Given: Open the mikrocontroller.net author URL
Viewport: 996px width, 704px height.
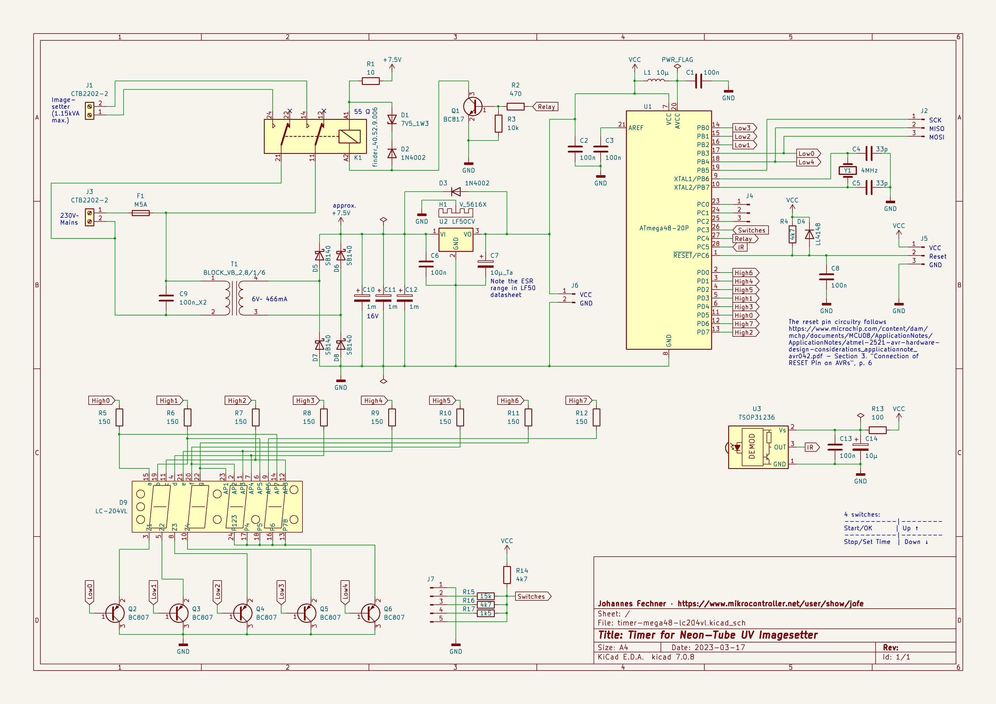Looking at the screenshot, I should [771, 604].
